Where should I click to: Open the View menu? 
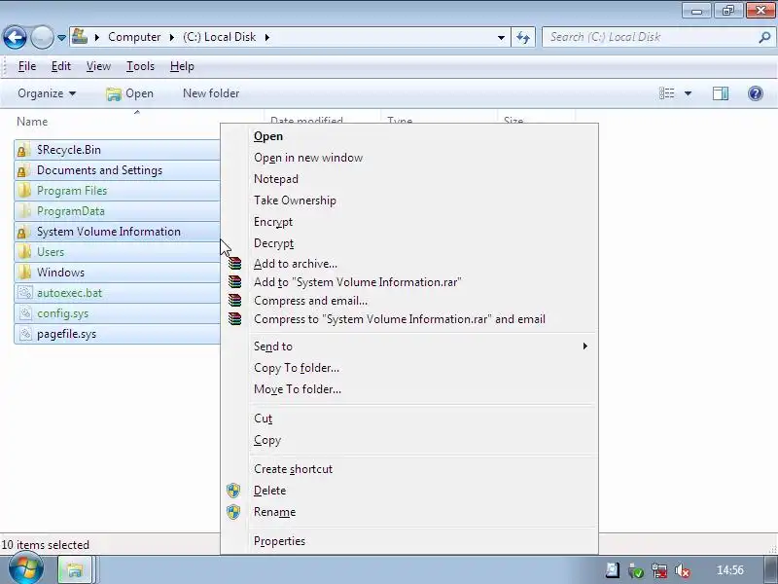pos(98,66)
